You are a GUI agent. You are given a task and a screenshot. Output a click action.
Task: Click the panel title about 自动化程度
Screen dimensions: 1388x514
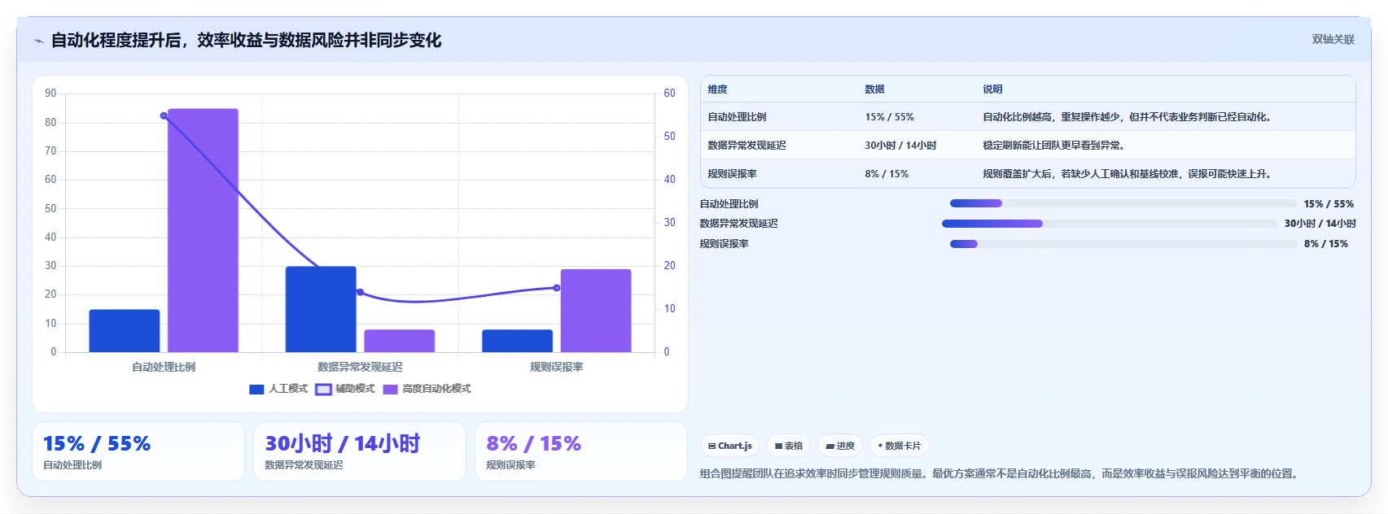(246, 41)
